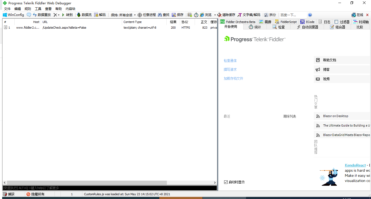Click the Content-Type column header

tap(144, 22)
